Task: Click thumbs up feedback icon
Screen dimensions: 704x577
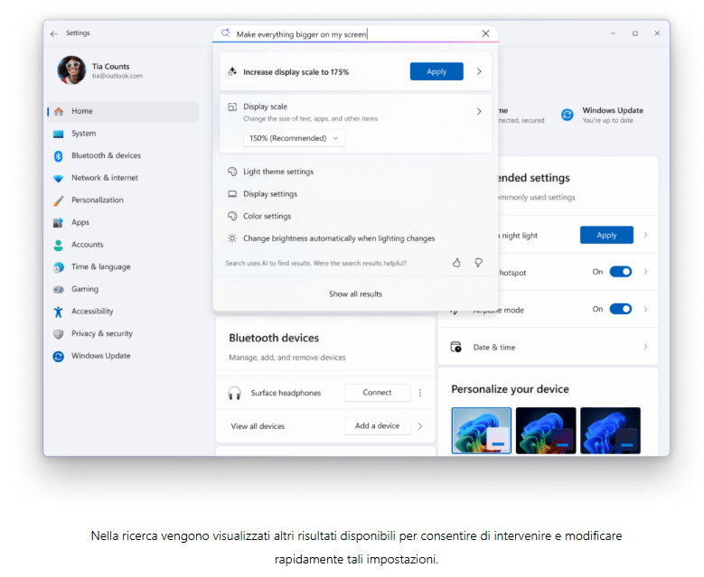Action: point(456,263)
